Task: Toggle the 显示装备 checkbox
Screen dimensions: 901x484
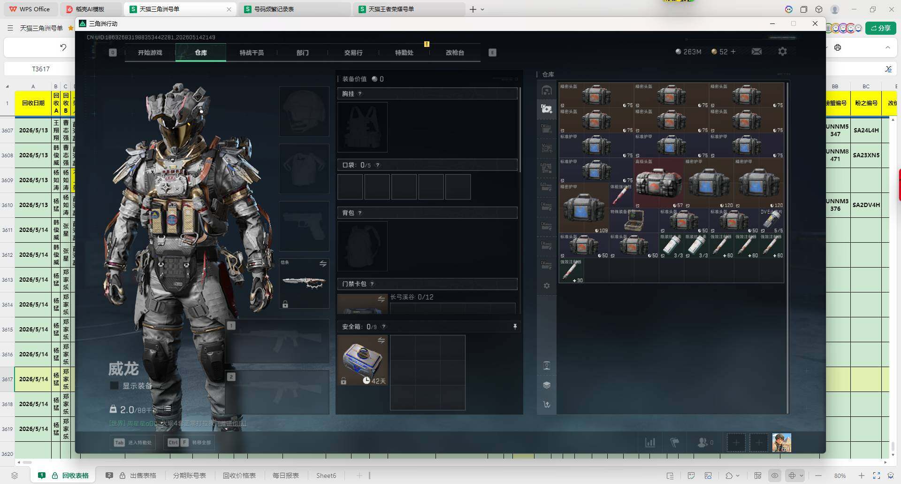Action: point(114,385)
